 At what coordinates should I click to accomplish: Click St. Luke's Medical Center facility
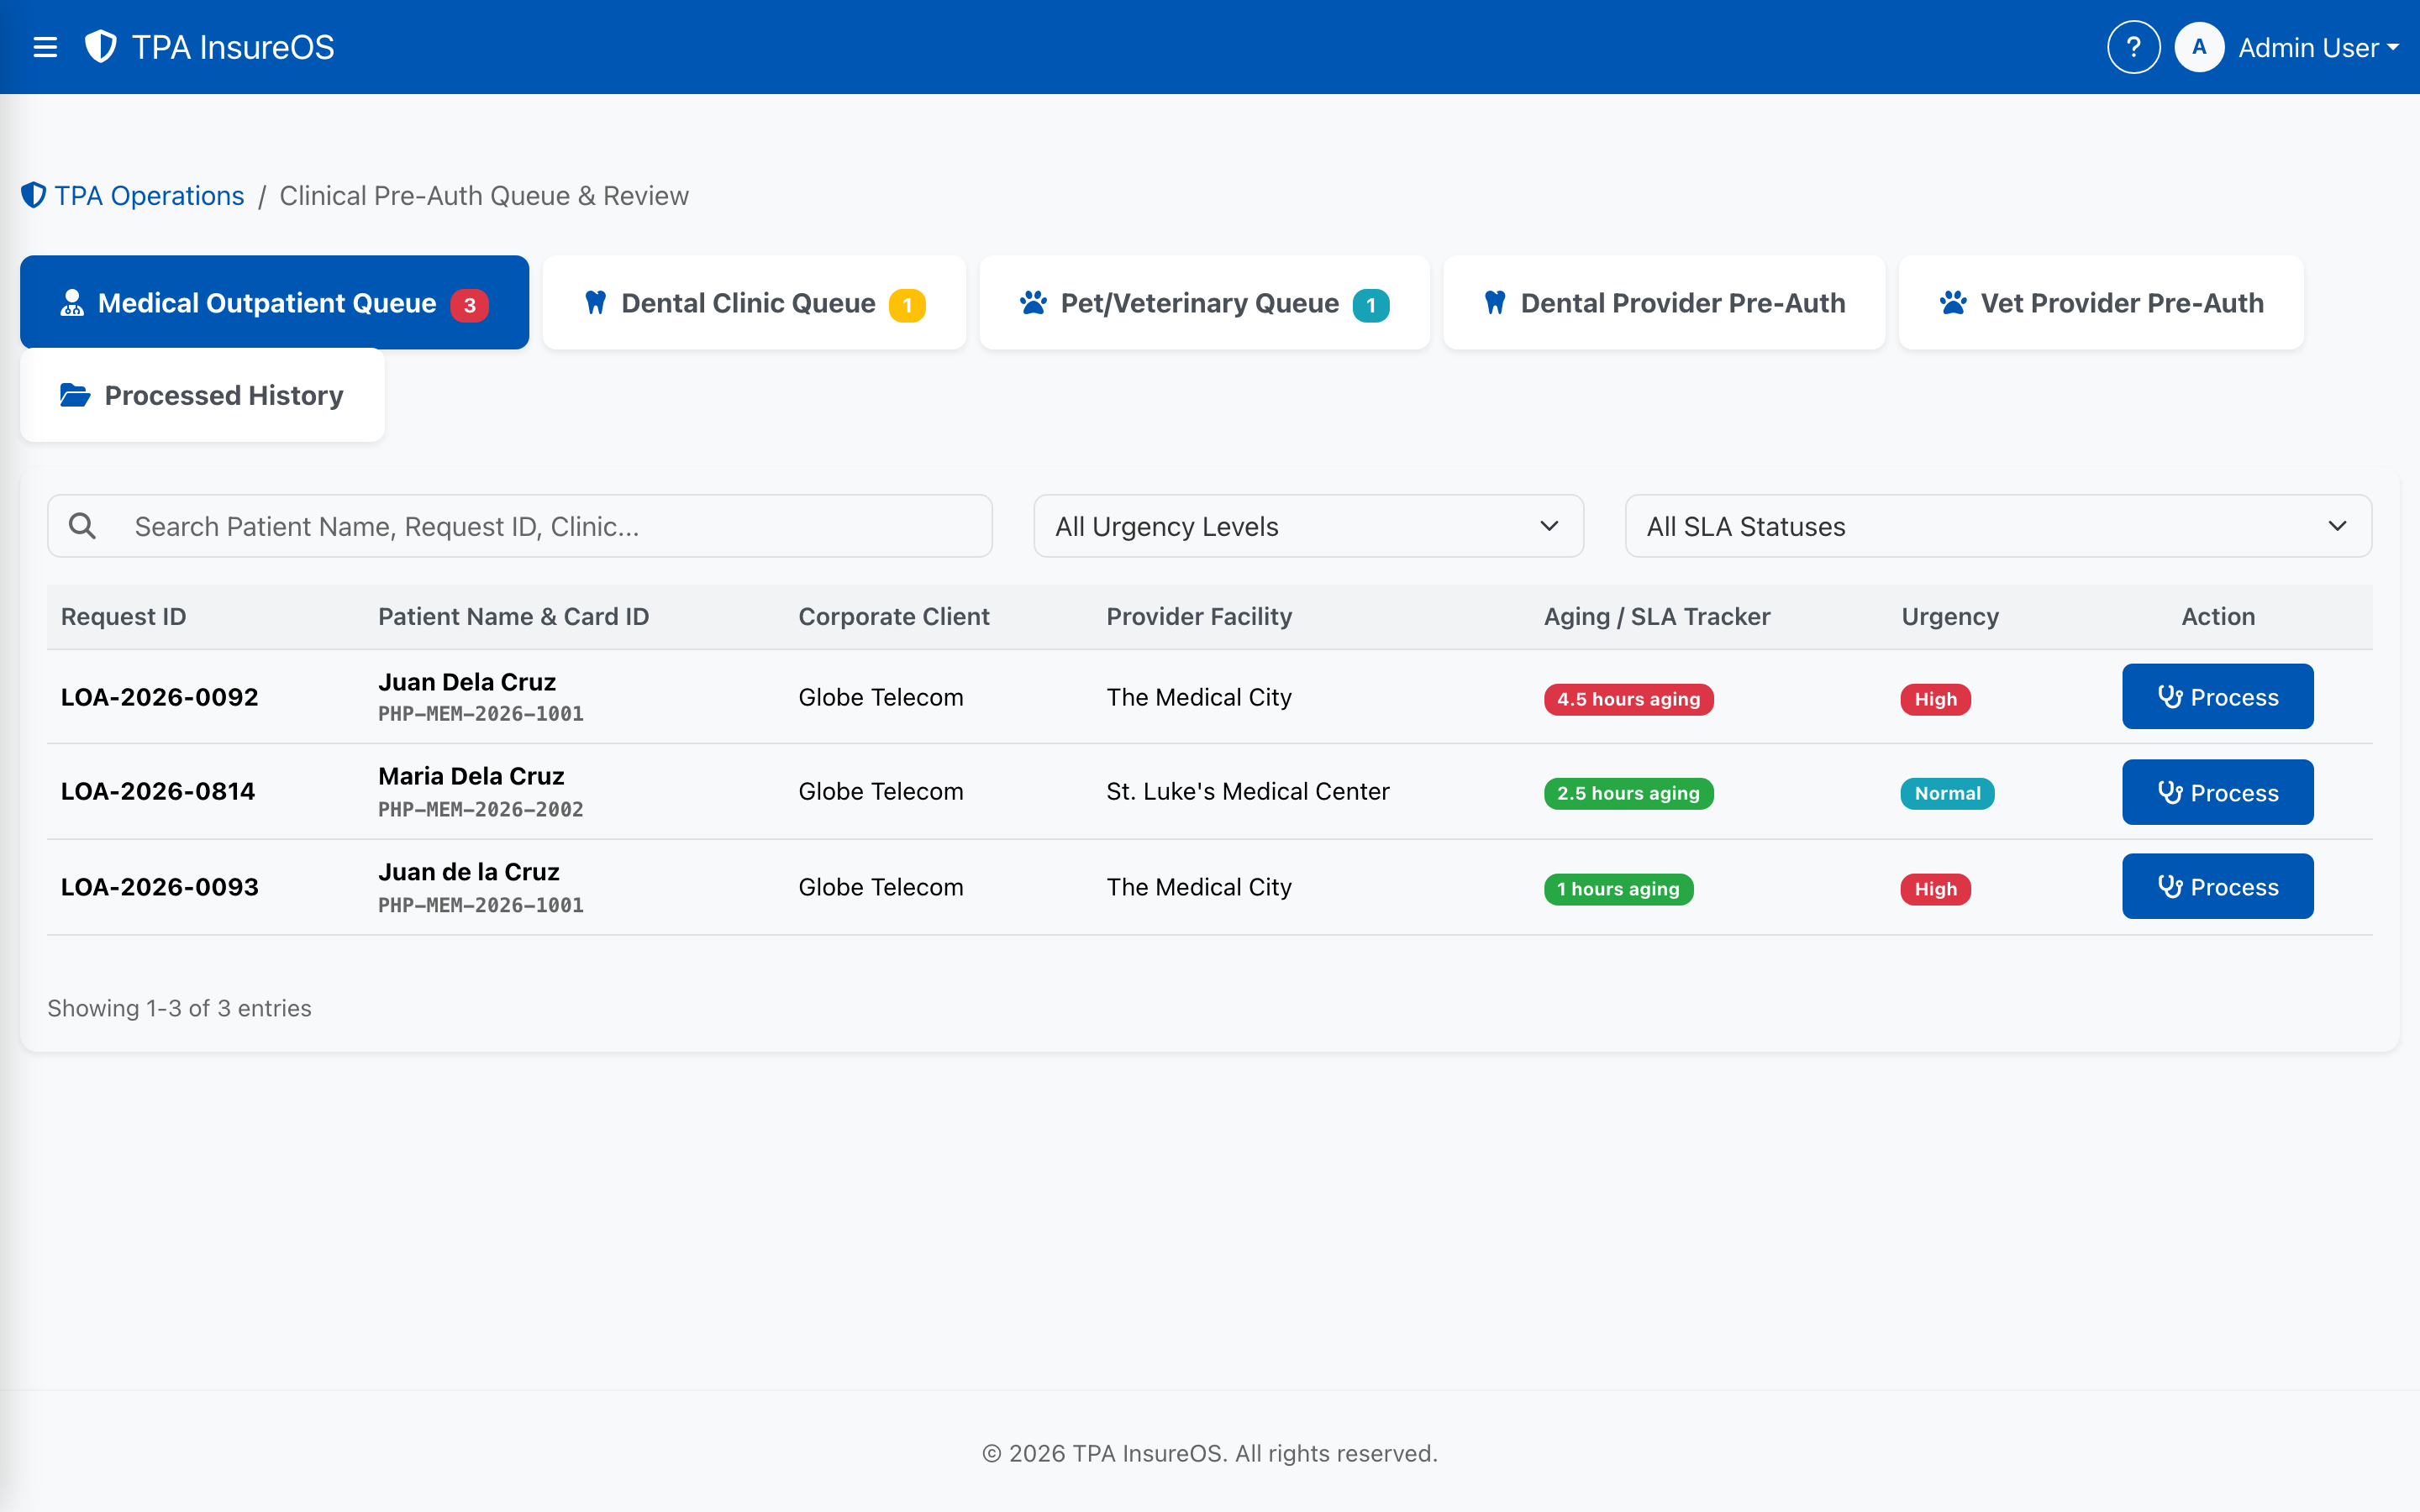pos(1247,791)
